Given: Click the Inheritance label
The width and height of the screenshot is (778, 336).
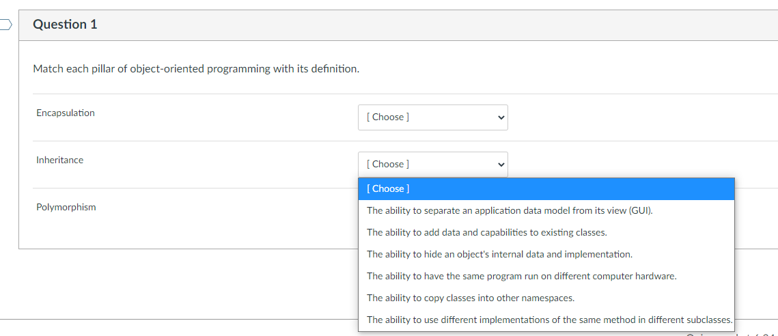Looking at the screenshot, I should click(x=60, y=160).
